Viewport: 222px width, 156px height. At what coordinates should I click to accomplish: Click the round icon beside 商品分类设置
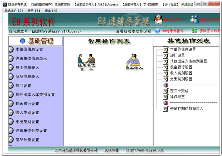pos(11,140)
